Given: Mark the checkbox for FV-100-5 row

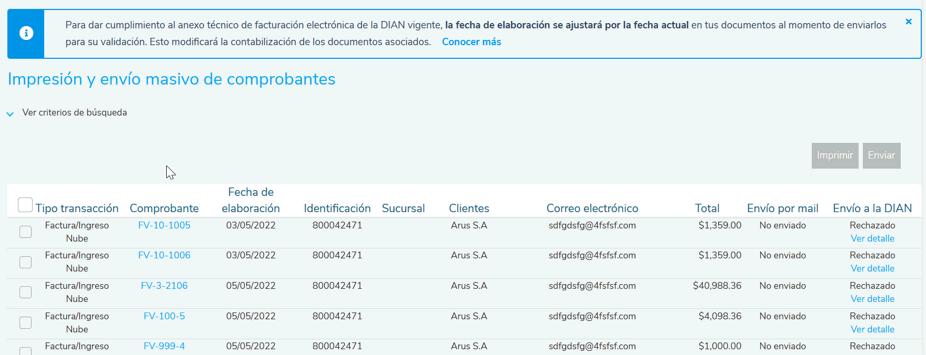Looking at the screenshot, I should (25, 322).
